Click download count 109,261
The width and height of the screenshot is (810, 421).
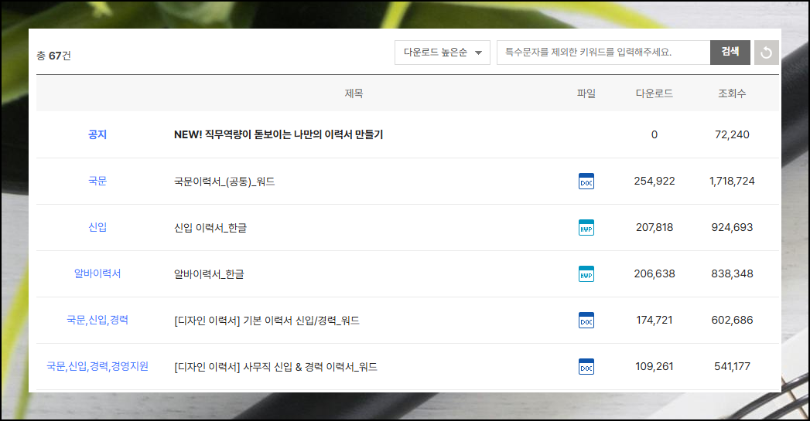point(654,366)
